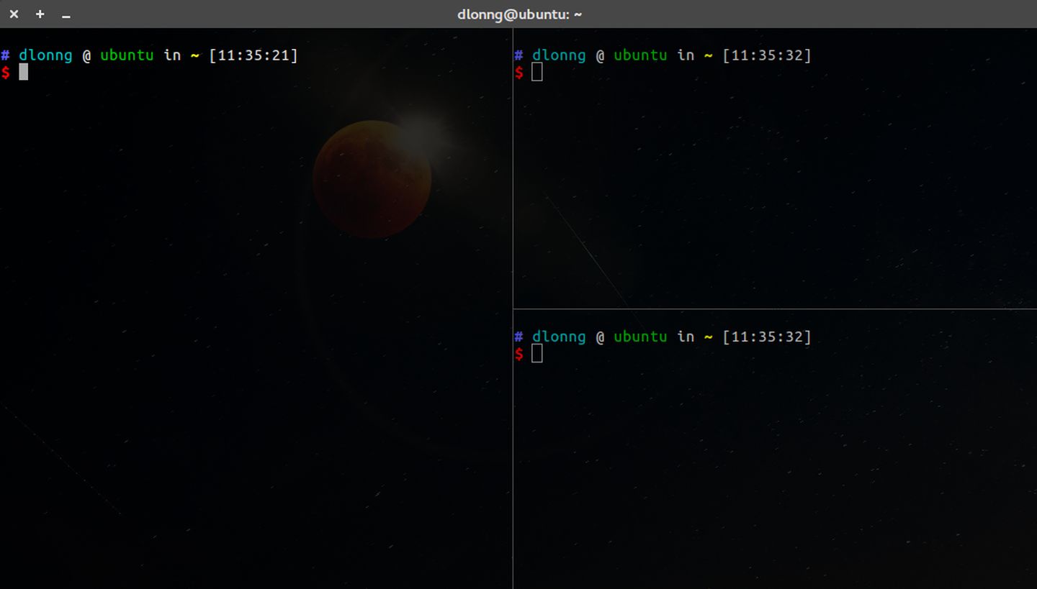Click hostname 'ubuntu' in the bottom-right pane prompt
The height and width of the screenshot is (589, 1037).
640,337
